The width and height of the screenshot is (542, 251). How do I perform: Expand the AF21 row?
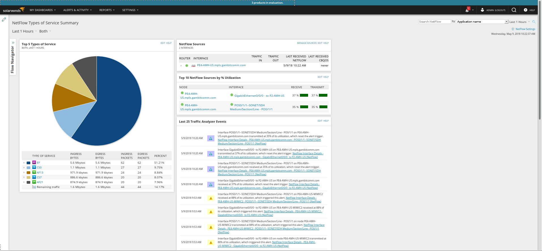coord(24,182)
